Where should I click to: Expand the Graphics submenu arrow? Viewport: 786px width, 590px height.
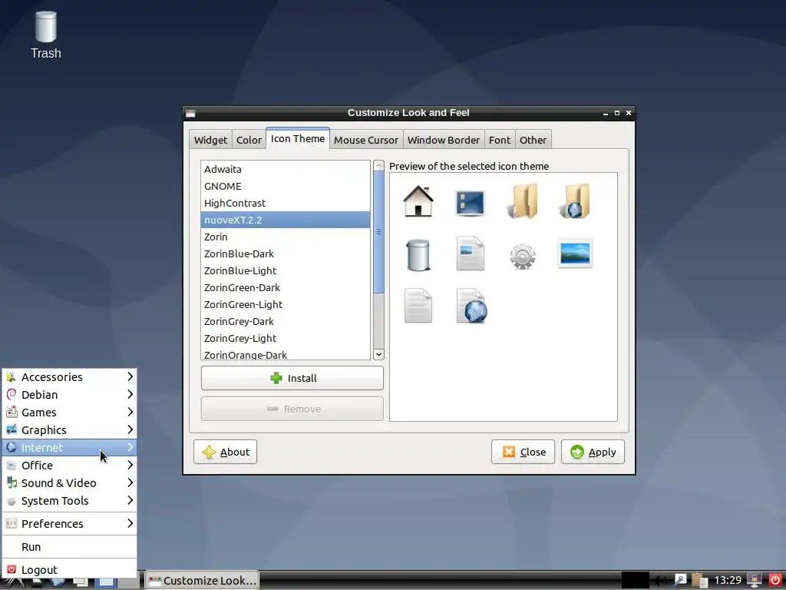tap(130, 429)
